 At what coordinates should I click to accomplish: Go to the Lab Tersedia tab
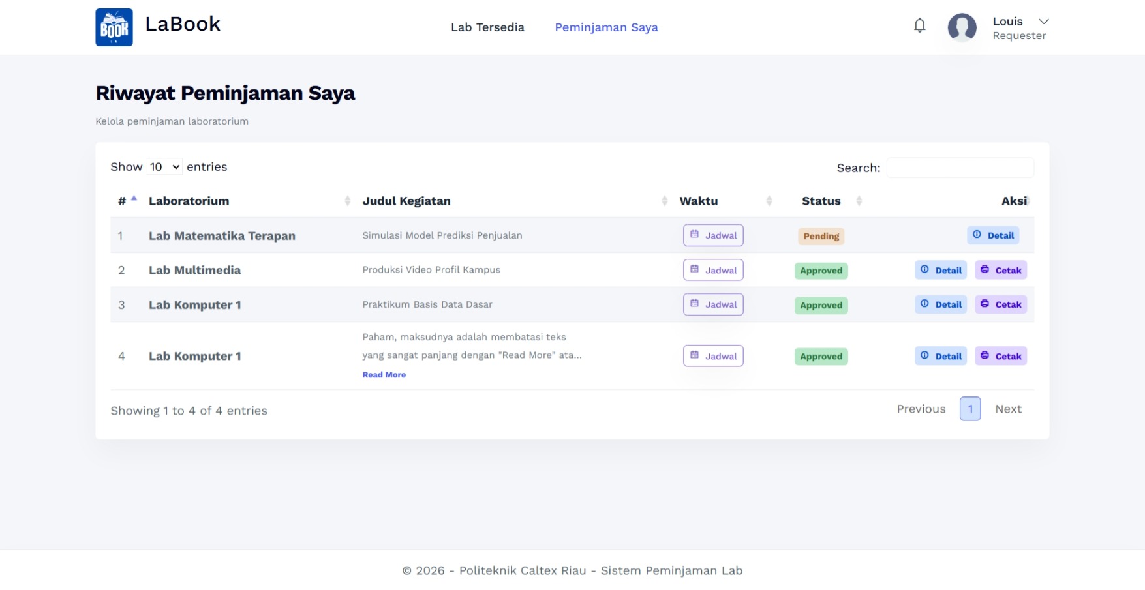[487, 27]
